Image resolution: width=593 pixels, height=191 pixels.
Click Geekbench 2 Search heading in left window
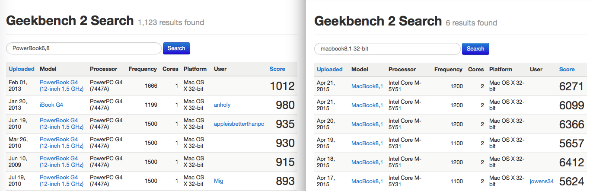click(70, 21)
